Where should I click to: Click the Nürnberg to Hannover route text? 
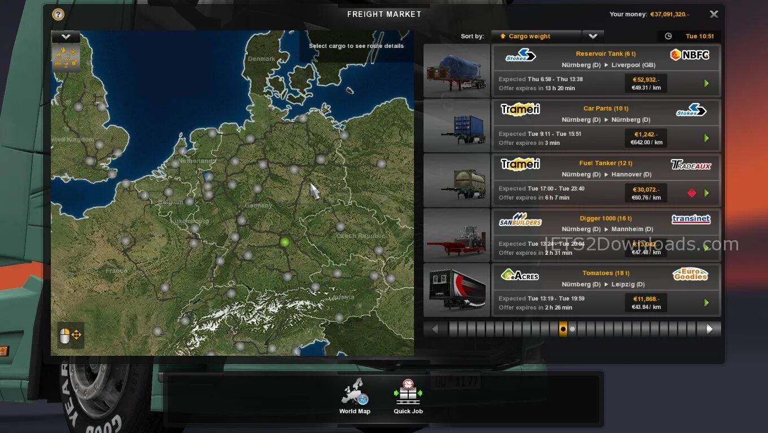[x=606, y=174]
